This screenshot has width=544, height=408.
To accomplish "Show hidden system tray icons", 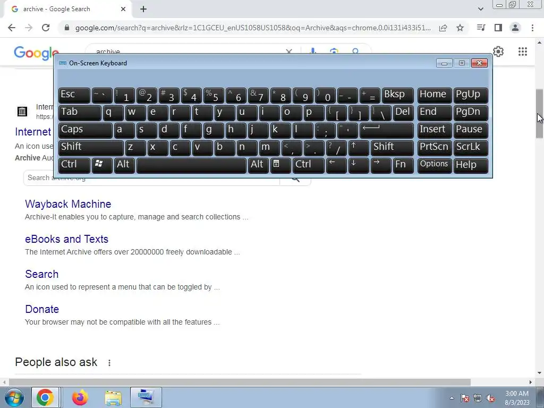I will [x=452, y=398].
